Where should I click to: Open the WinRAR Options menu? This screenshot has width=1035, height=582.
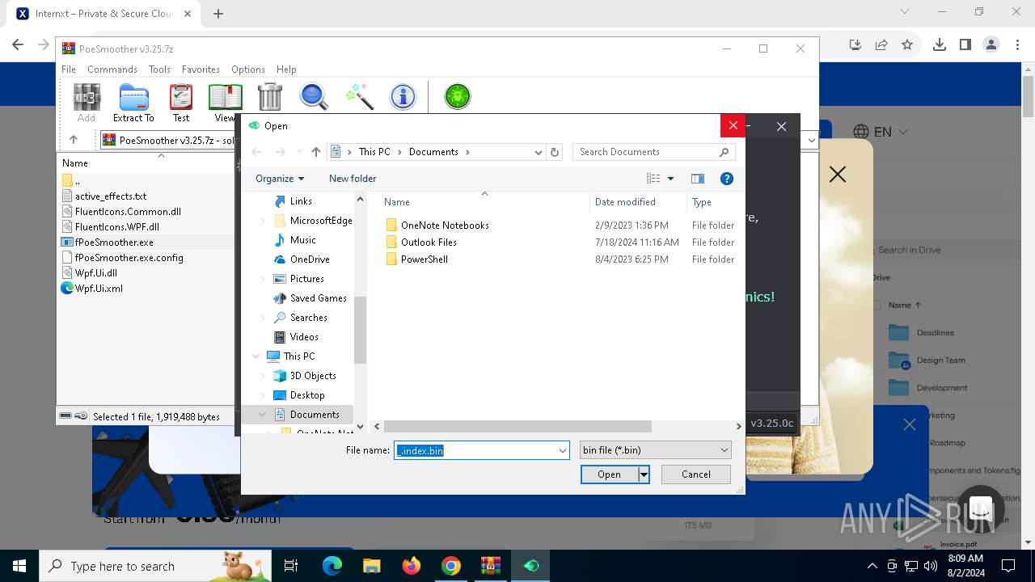[248, 70]
